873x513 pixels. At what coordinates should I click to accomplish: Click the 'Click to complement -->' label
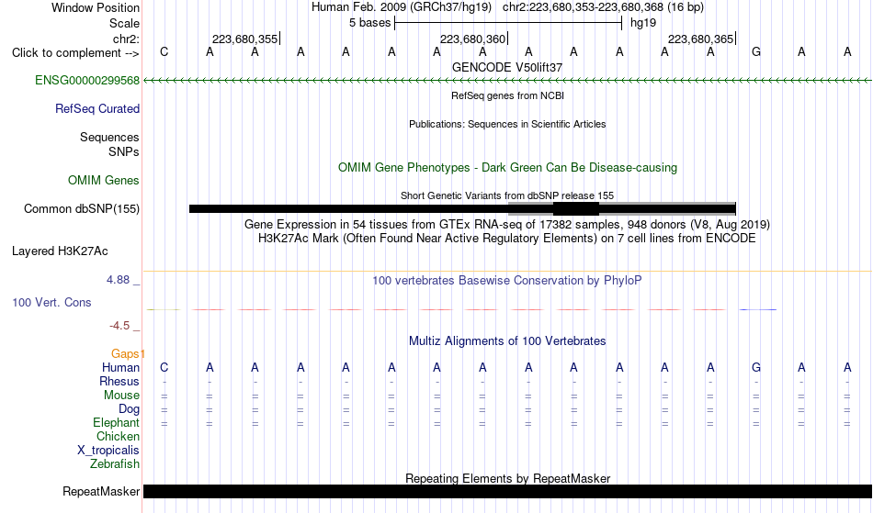pos(75,53)
